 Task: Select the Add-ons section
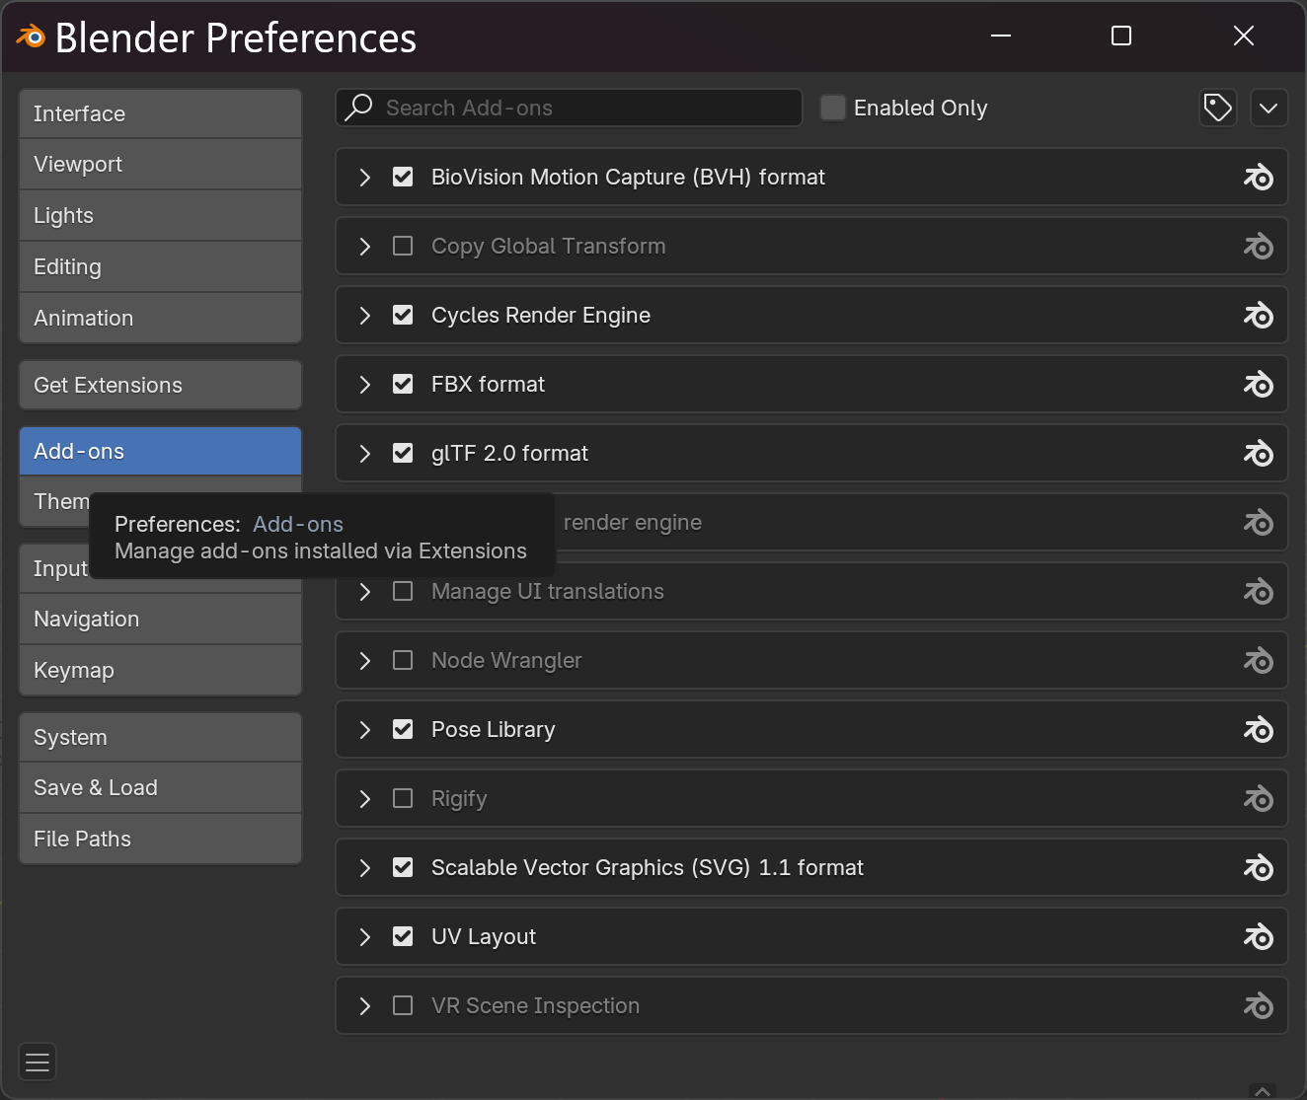[x=160, y=451]
